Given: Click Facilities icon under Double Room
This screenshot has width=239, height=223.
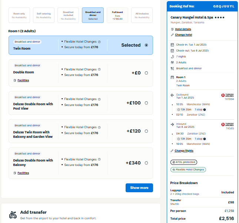Looking at the screenshot, I should [15, 80].
